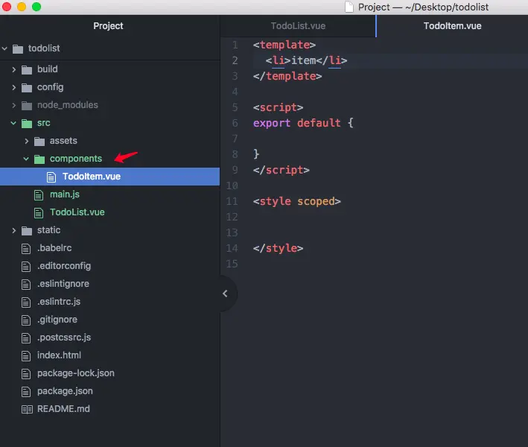This screenshot has height=447, width=528.
Task: Open TodoItem.vue in the tree
Action: click(x=92, y=177)
